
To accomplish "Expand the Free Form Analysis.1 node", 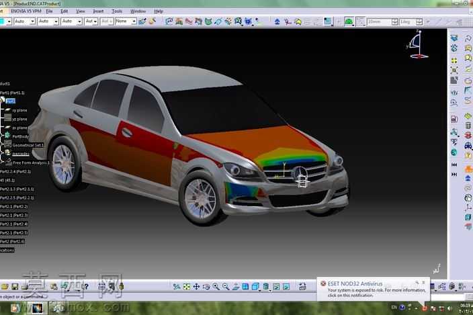I will pyautogui.click(x=1, y=163).
